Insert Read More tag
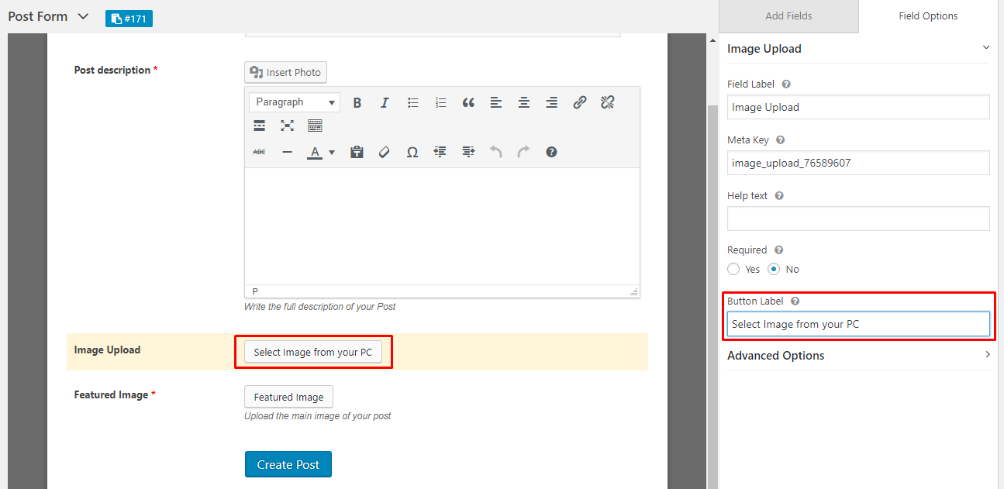 [x=260, y=126]
